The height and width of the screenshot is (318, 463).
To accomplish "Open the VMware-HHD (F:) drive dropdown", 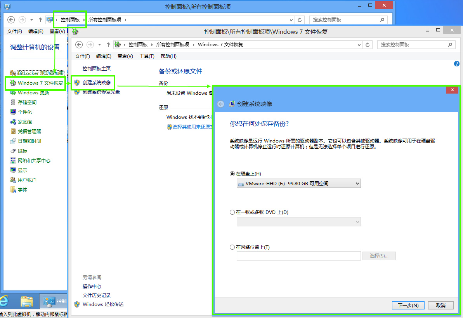I will pyautogui.click(x=298, y=184).
